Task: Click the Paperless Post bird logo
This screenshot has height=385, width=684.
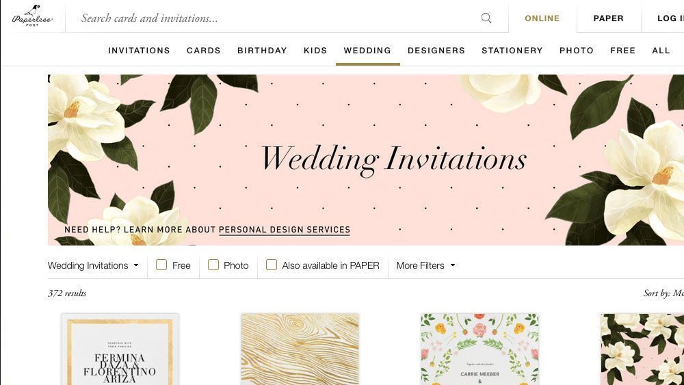Action: tap(33, 16)
